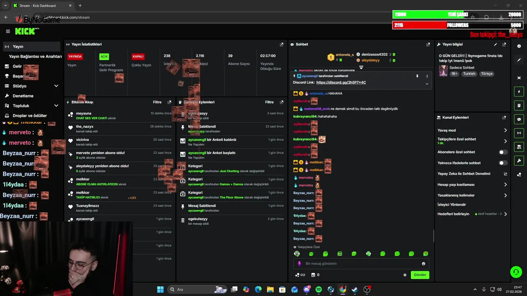Open Takipçilere özel sohbet settings arrow
This screenshot has height=296, width=527.
pyautogui.click(x=506, y=141)
